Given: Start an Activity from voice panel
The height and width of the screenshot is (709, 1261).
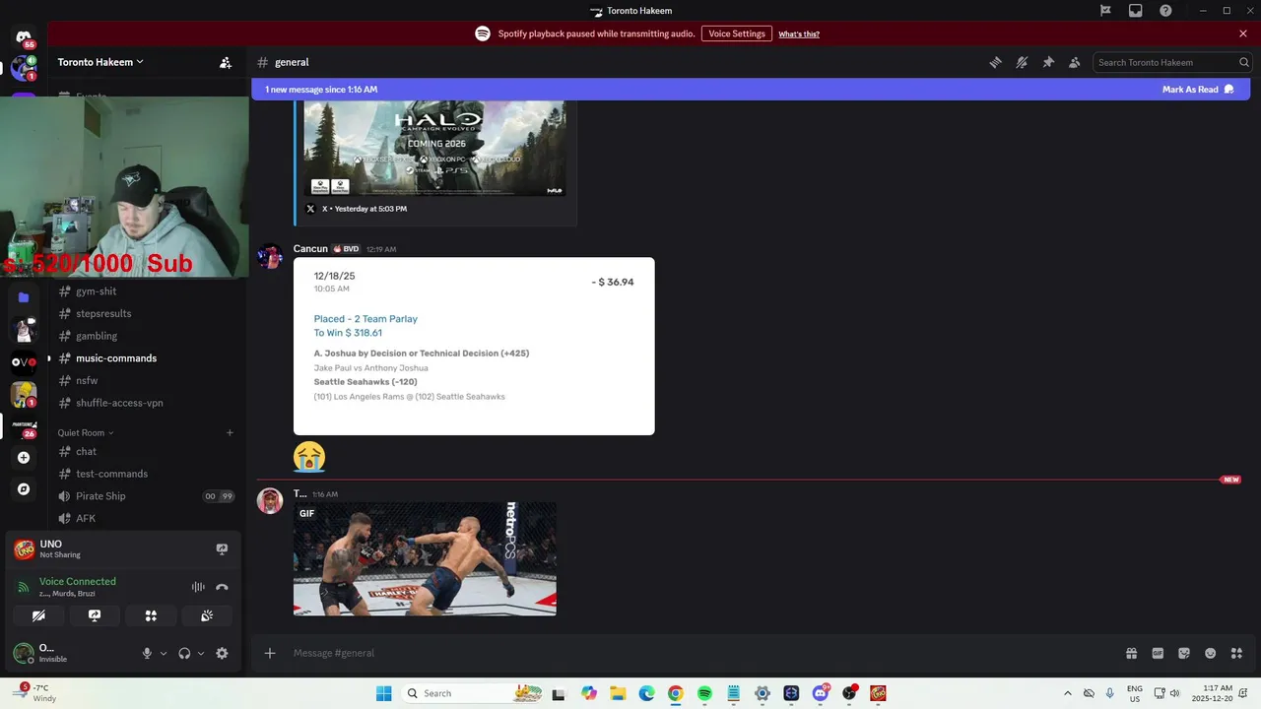Looking at the screenshot, I should click(x=151, y=615).
